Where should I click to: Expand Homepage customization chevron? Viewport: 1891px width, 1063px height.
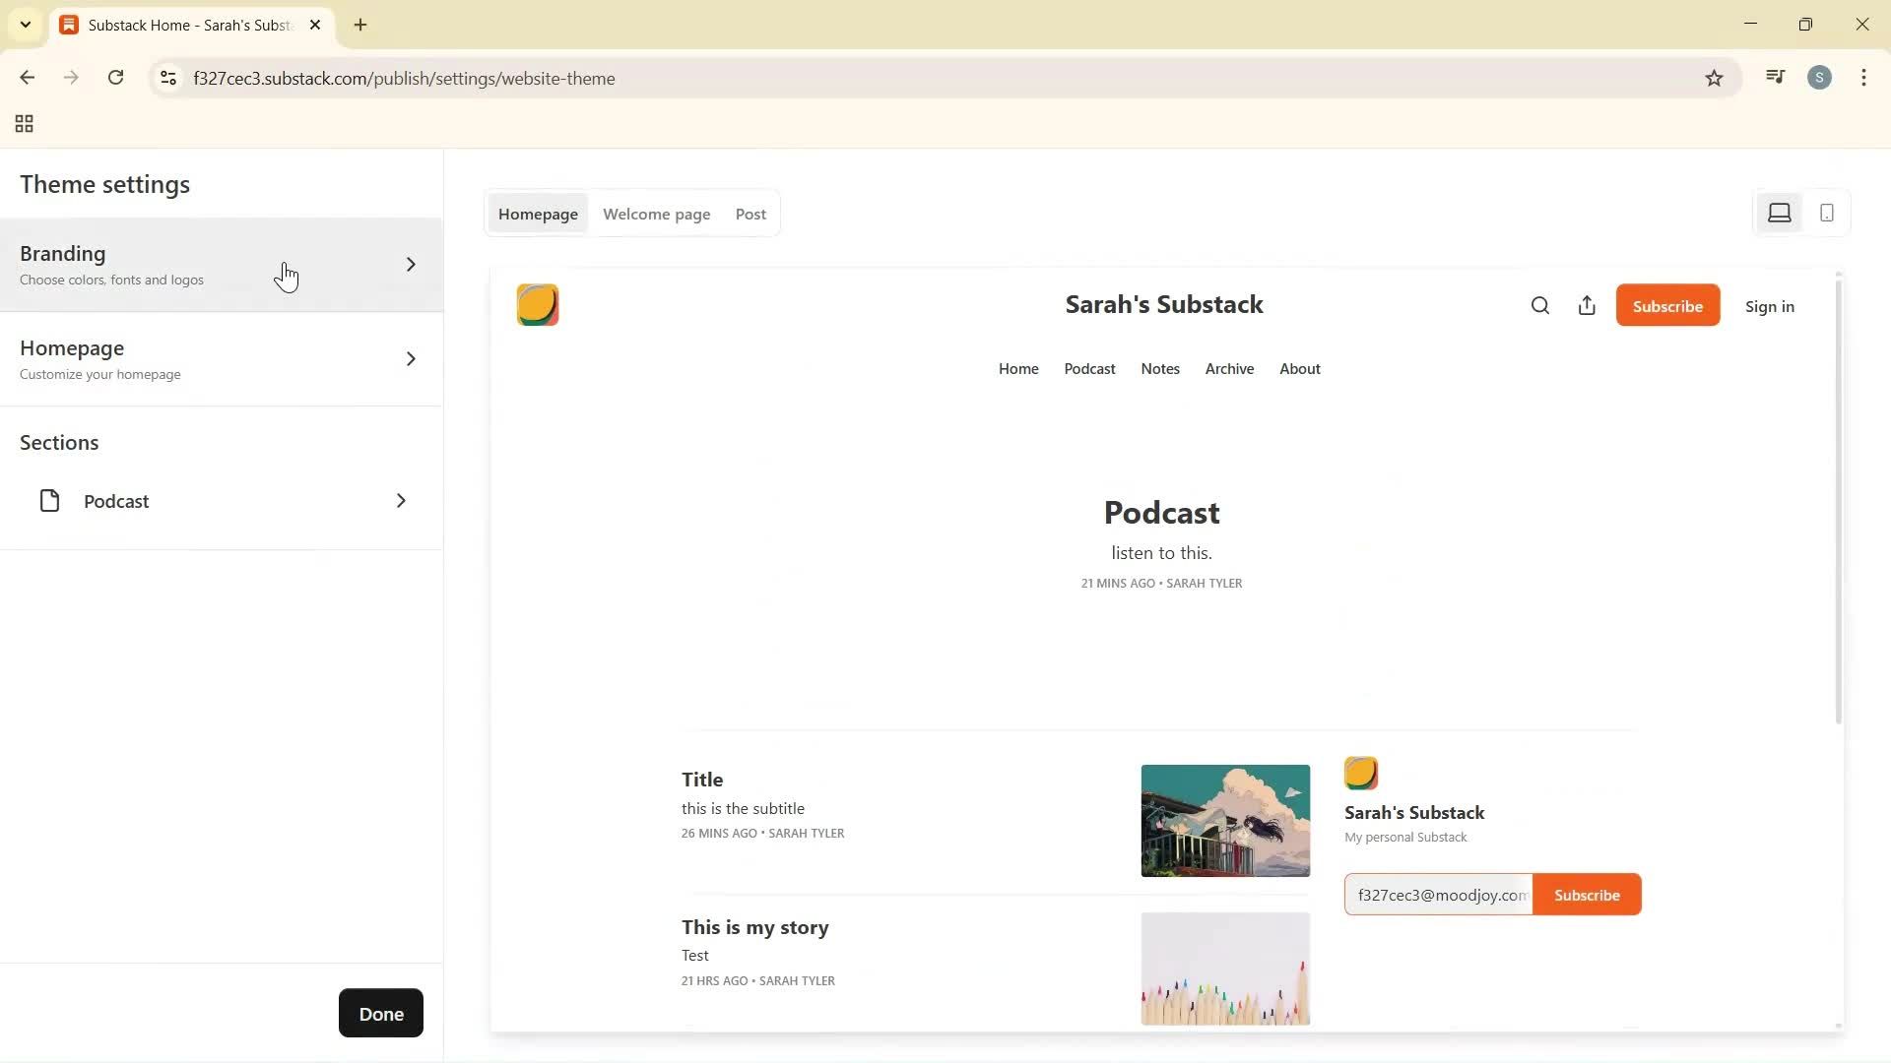click(411, 359)
